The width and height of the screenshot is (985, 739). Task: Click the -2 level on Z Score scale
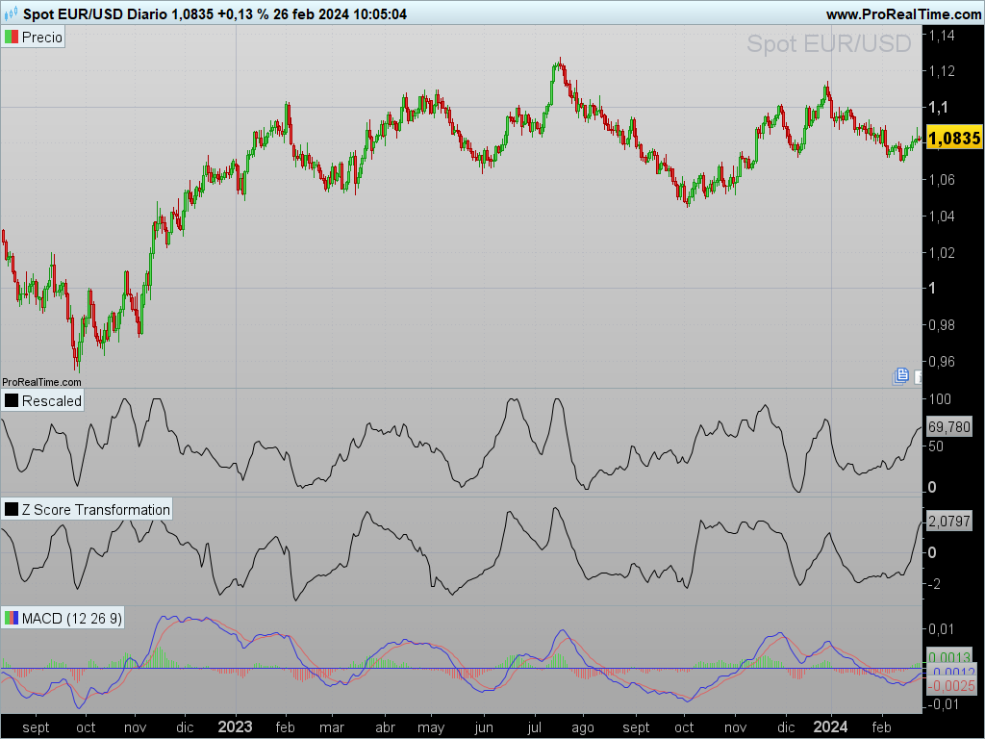pyautogui.click(x=934, y=584)
